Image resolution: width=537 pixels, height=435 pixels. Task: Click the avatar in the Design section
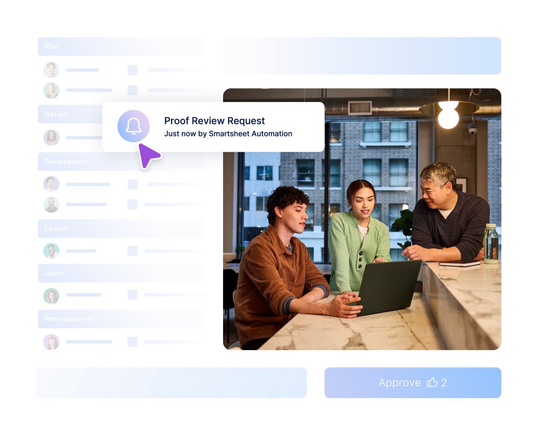pos(51,137)
